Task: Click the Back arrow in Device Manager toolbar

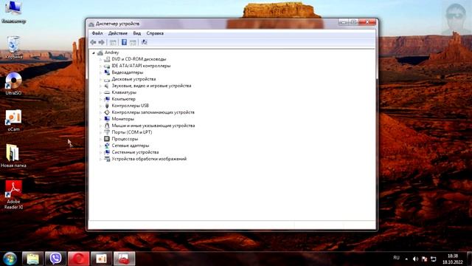Action: tap(93, 42)
